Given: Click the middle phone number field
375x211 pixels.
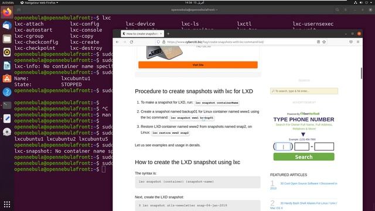Looking at the screenshot, I should (x=302, y=147).
